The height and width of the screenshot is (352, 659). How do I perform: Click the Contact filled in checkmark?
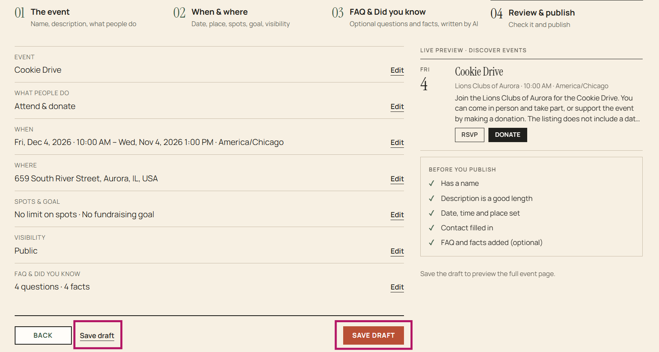pyautogui.click(x=431, y=228)
